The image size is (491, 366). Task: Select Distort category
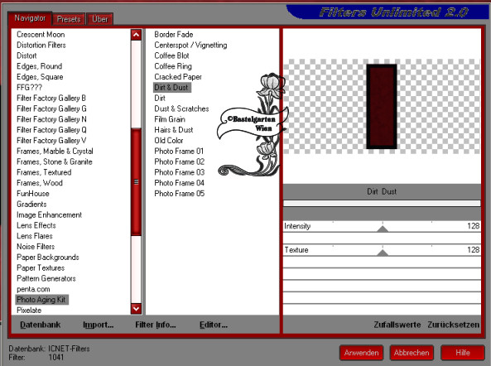point(26,55)
